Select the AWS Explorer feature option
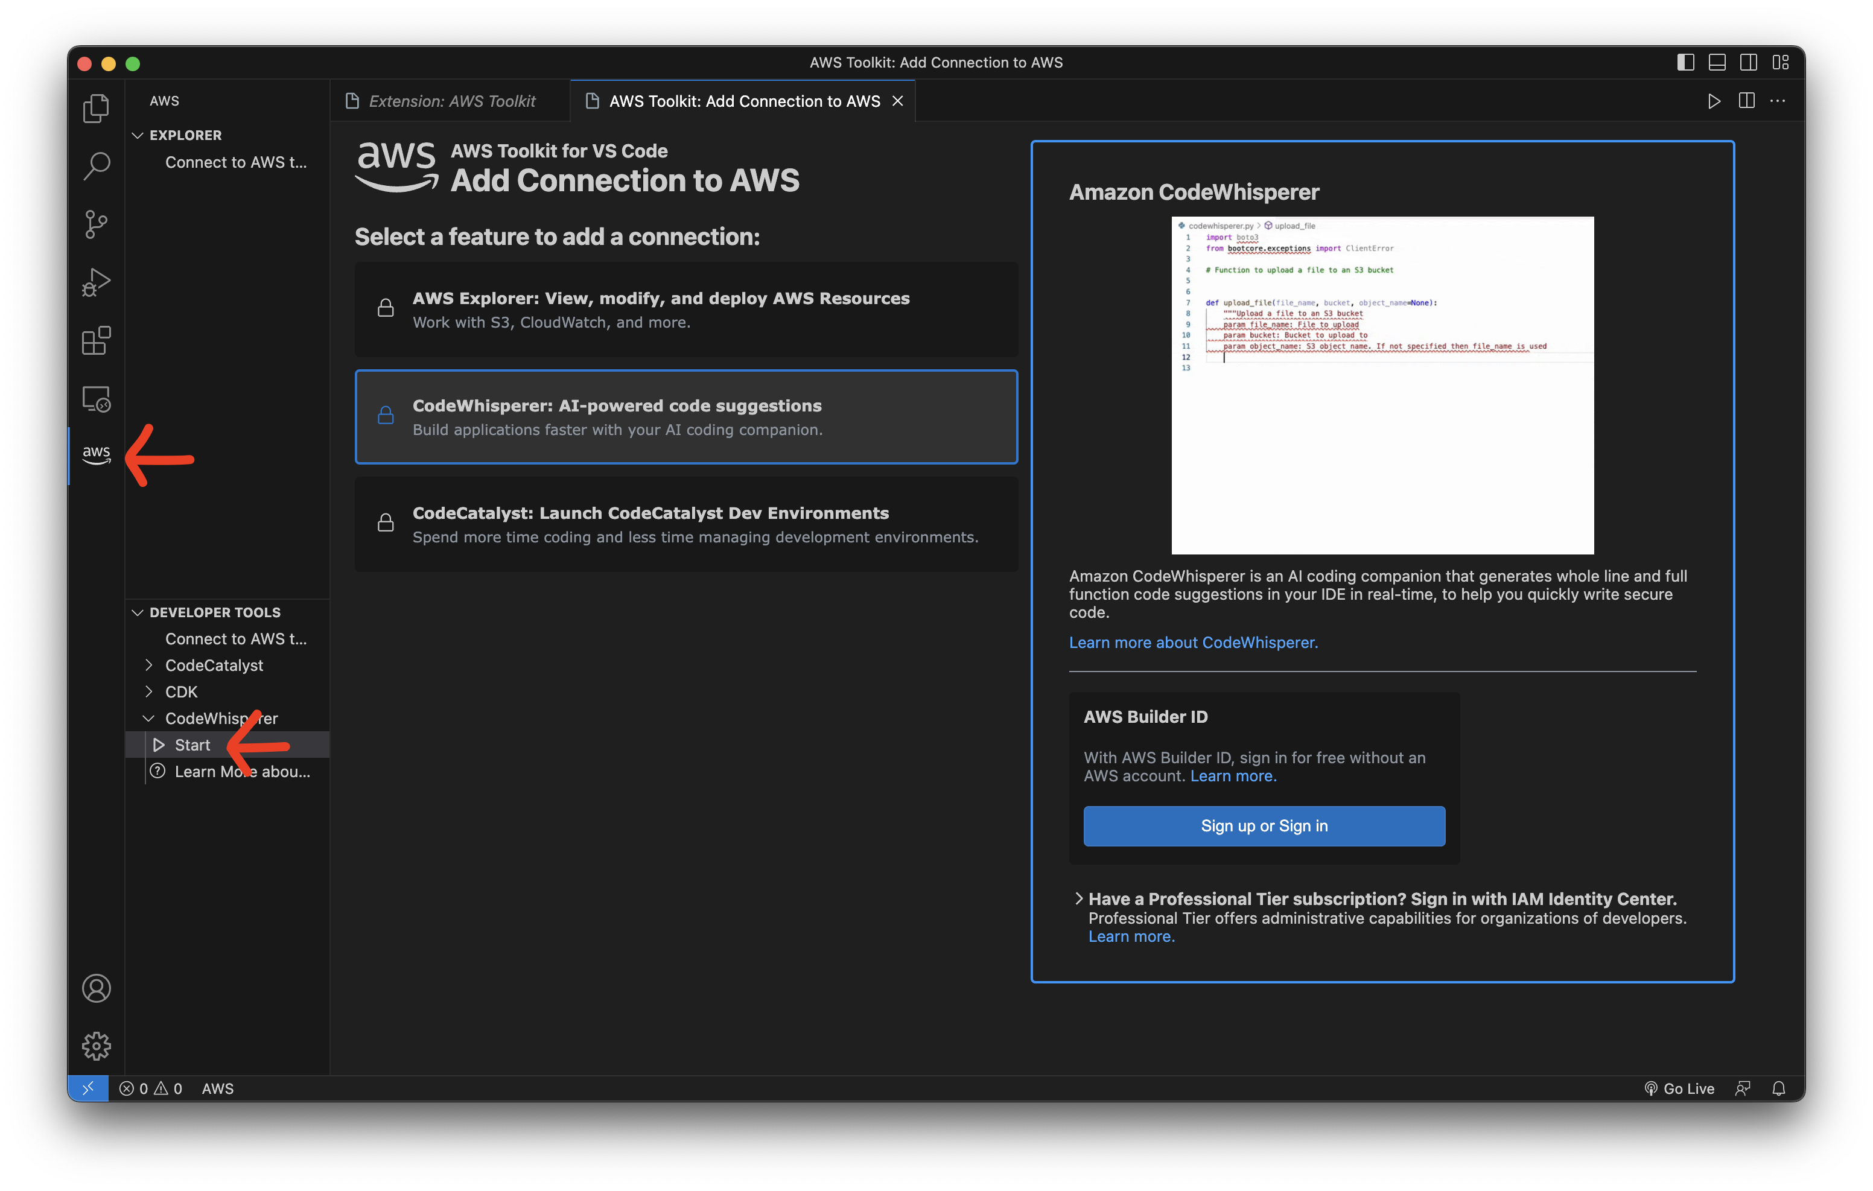The width and height of the screenshot is (1873, 1191). click(686, 310)
